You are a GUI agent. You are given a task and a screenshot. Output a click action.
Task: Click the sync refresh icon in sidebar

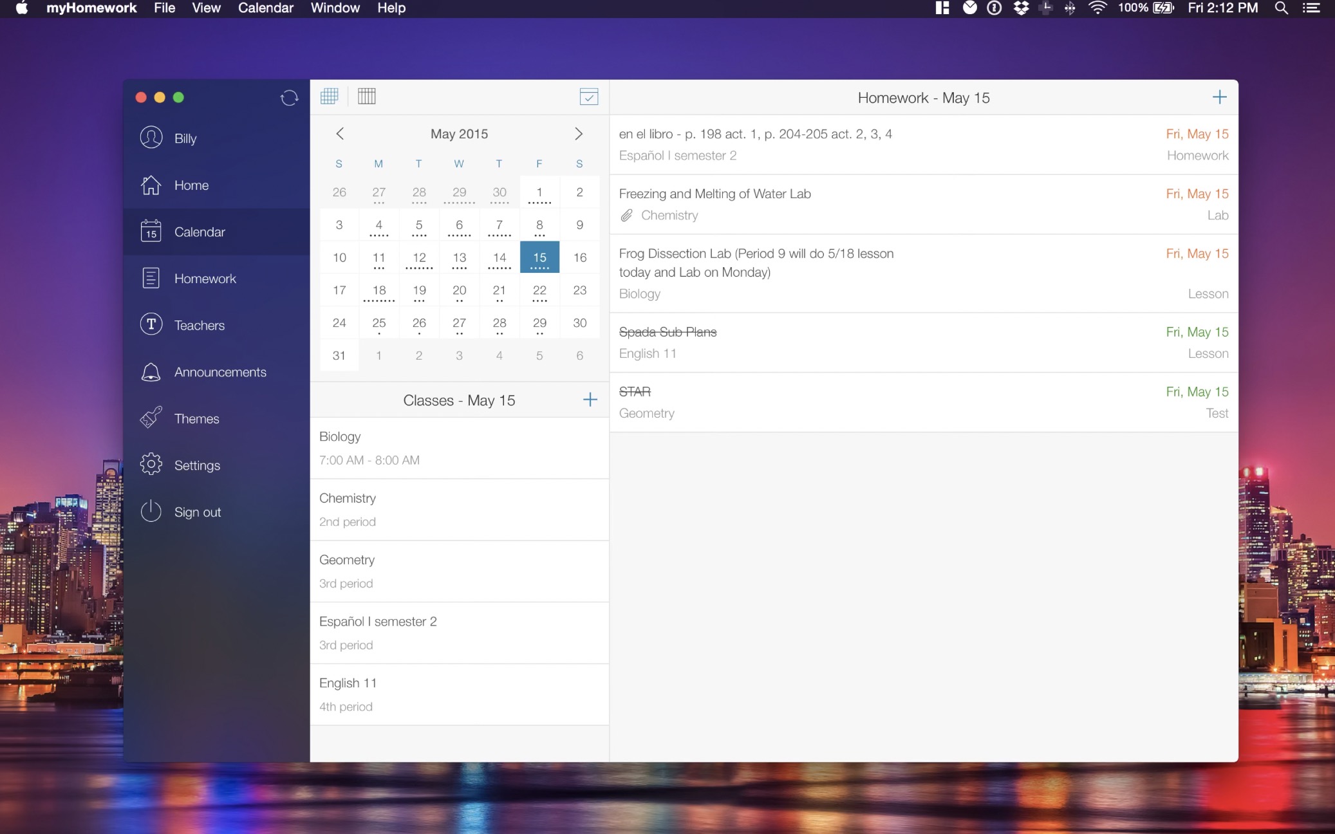pyautogui.click(x=289, y=98)
